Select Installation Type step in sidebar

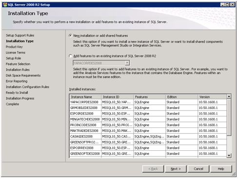coord(20,41)
